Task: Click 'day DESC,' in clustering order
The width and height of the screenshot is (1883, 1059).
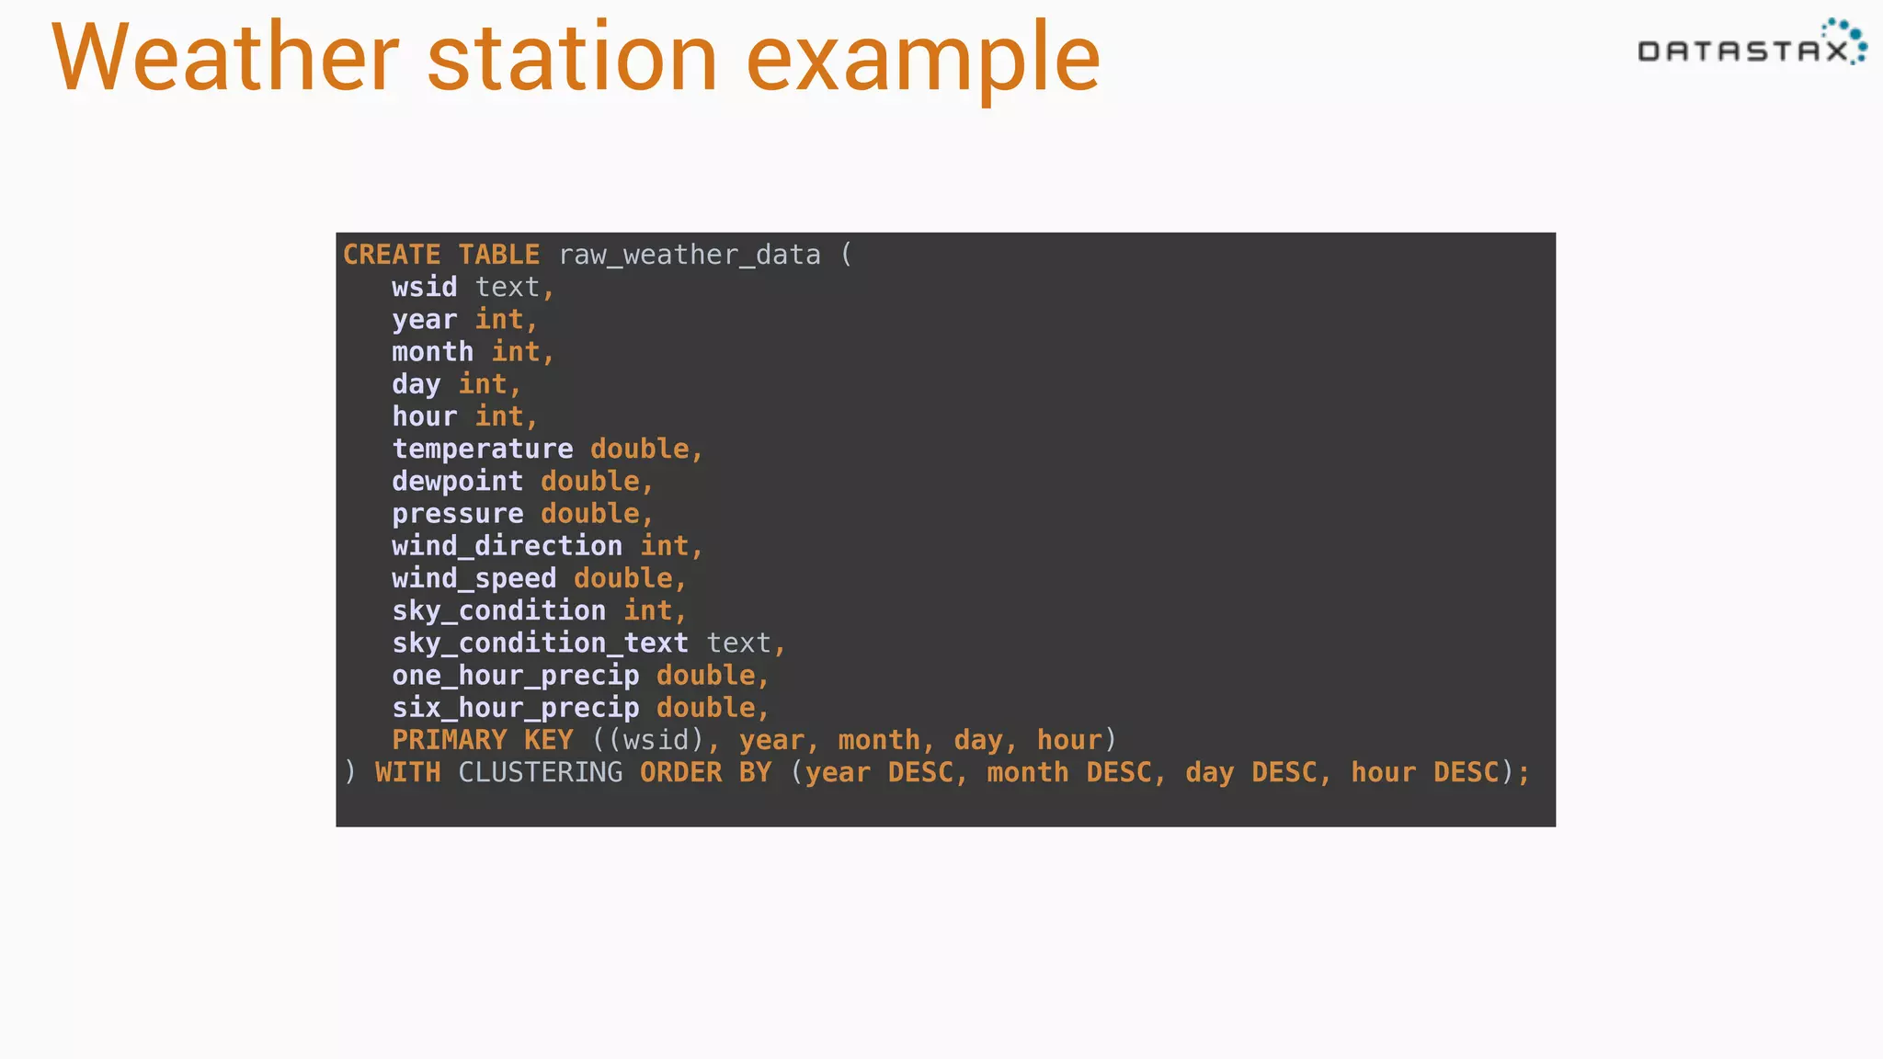Action: pos(1259,772)
